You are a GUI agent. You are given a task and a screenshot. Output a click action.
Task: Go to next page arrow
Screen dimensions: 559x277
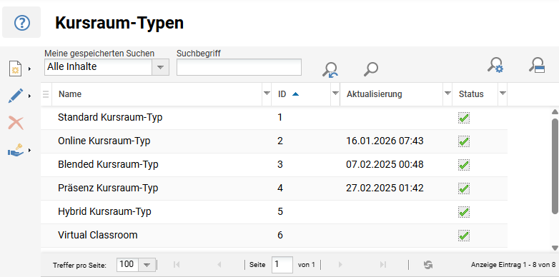point(340,265)
